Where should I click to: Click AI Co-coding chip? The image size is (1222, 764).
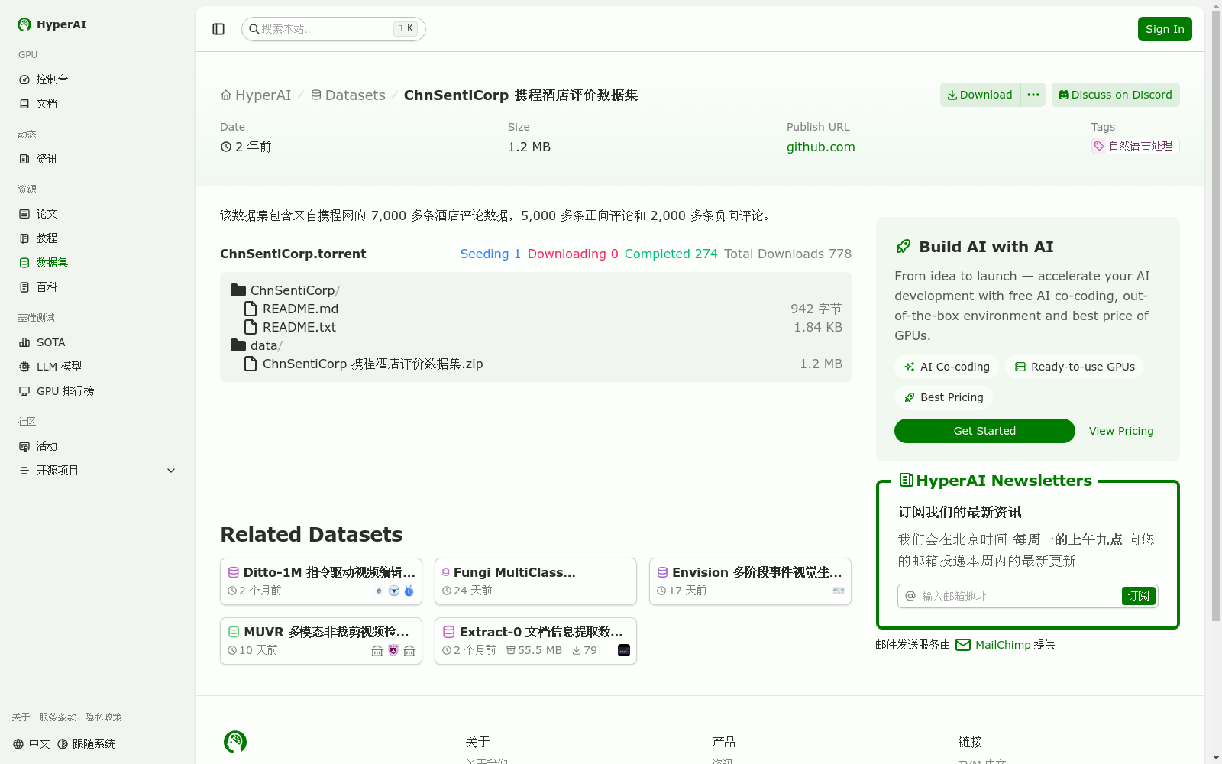point(946,367)
